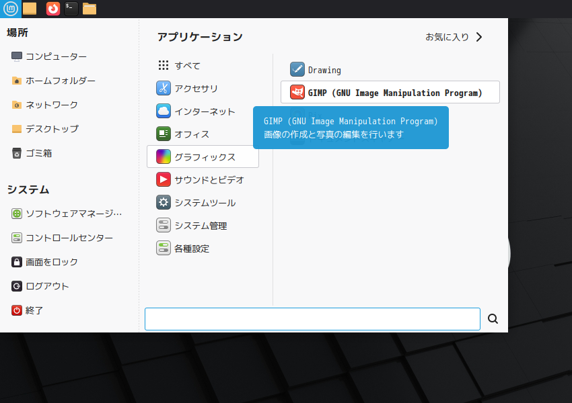Launch Firefox from the panel
Screen dimensions: 572x403
[x=53, y=8]
